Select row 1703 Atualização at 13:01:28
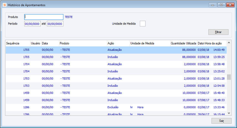This screenshot has width=237, height=128. point(116,79)
